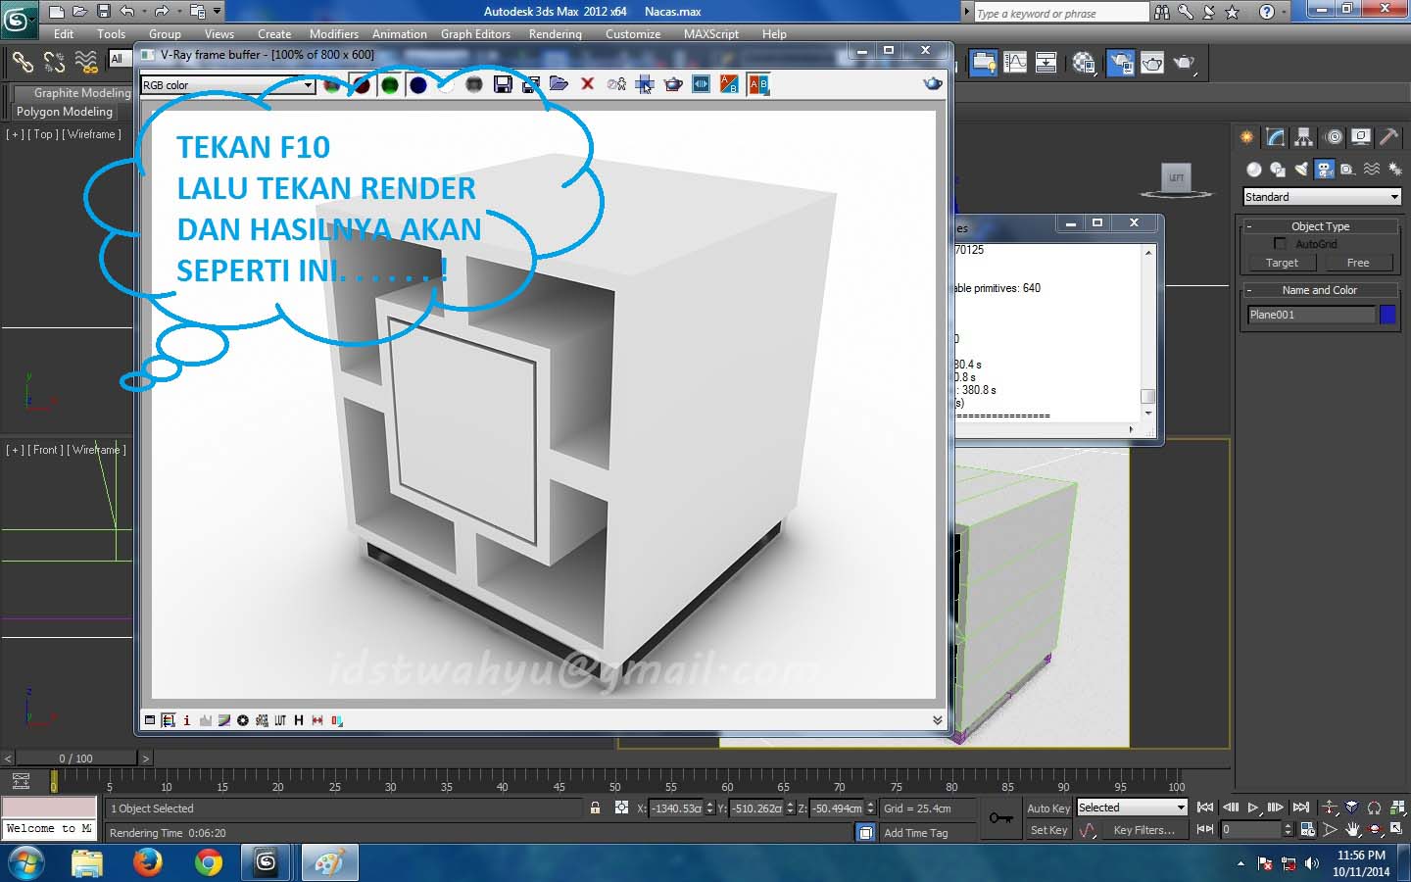Click the A/B compare icon in frame buffer
This screenshot has width=1411, height=882.
[x=729, y=85]
